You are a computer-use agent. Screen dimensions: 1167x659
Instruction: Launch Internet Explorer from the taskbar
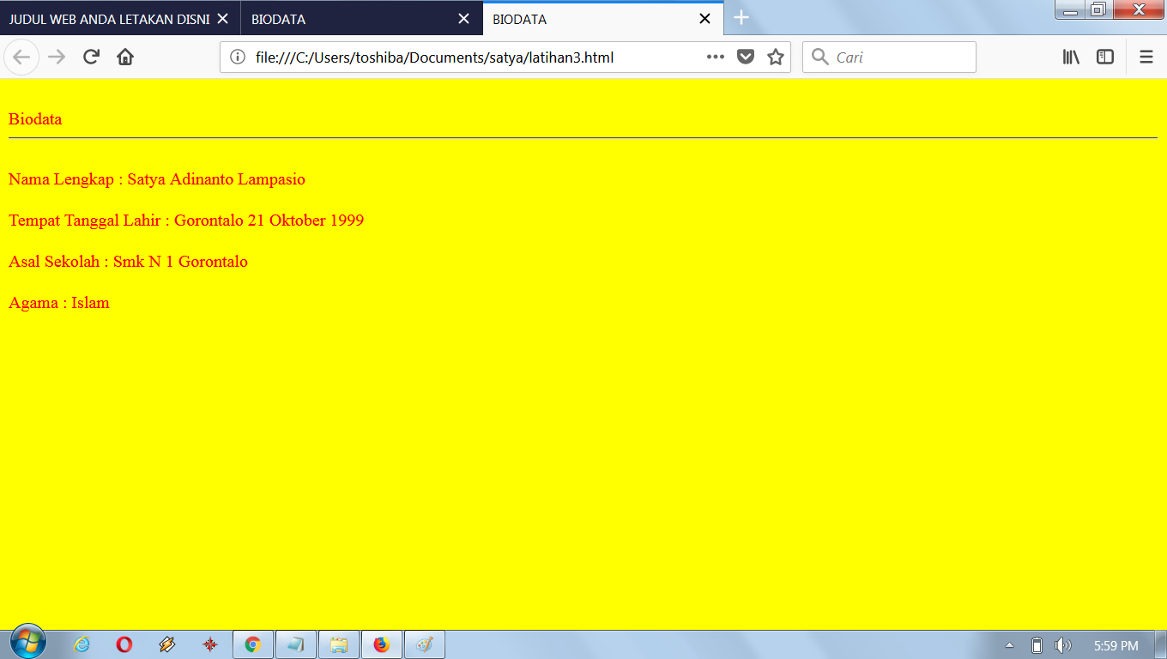coord(82,644)
